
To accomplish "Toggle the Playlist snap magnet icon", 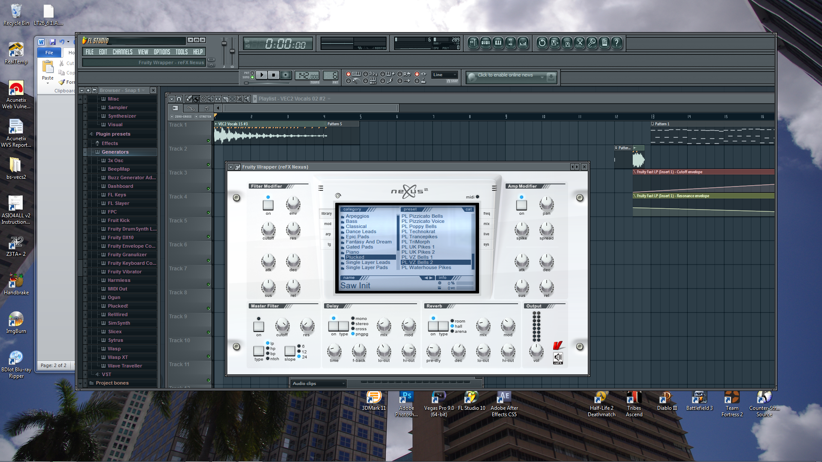I will click(x=179, y=99).
